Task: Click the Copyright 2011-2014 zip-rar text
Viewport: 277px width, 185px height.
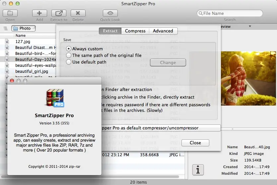Action: (x=54, y=166)
